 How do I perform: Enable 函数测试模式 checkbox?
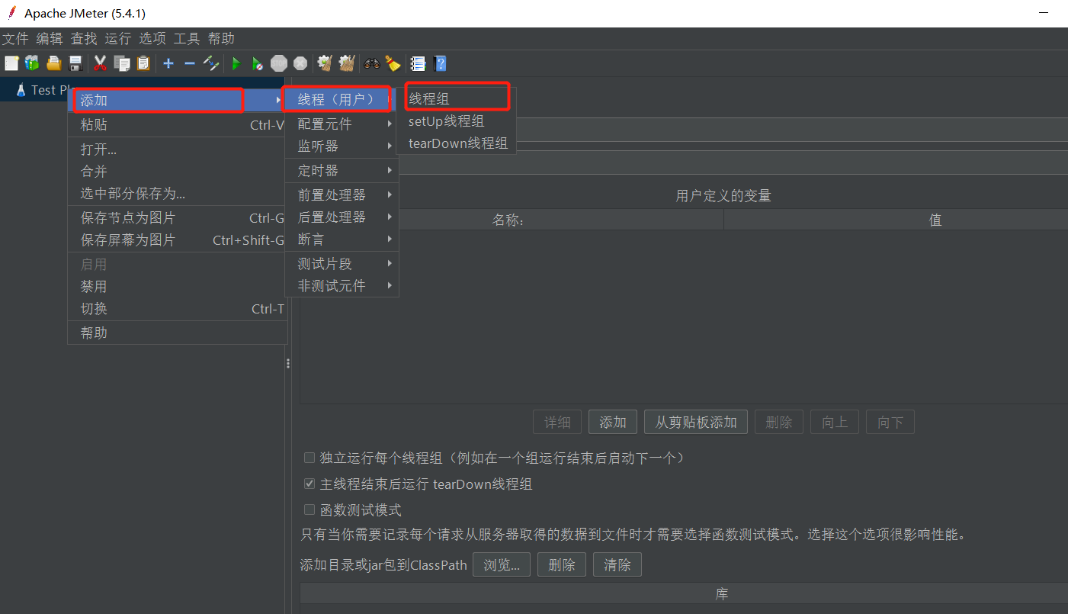tap(309, 510)
